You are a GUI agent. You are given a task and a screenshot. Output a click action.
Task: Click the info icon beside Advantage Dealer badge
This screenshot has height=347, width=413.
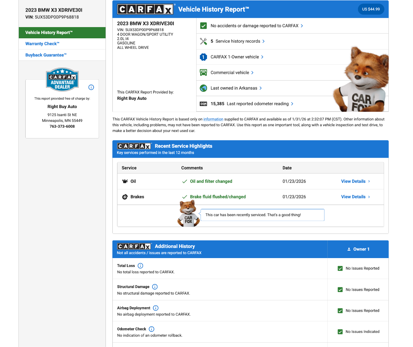click(x=91, y=87)
